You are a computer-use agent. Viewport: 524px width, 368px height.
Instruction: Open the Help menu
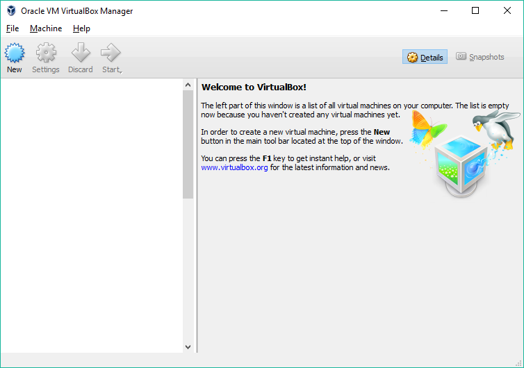[81, 28]
